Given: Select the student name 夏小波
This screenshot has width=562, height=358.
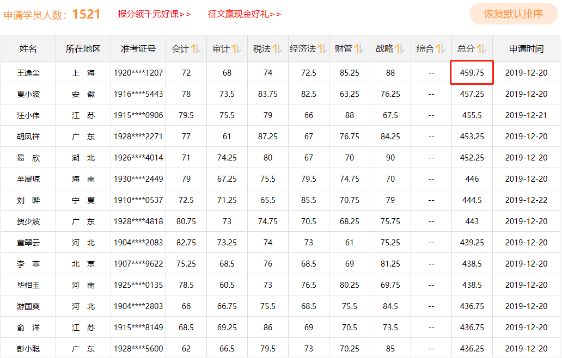Looking at the screenshot, I should pos(28,92).
